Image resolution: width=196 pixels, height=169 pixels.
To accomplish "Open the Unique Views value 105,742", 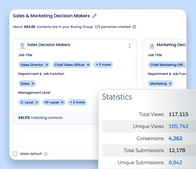I will point(178,126).
